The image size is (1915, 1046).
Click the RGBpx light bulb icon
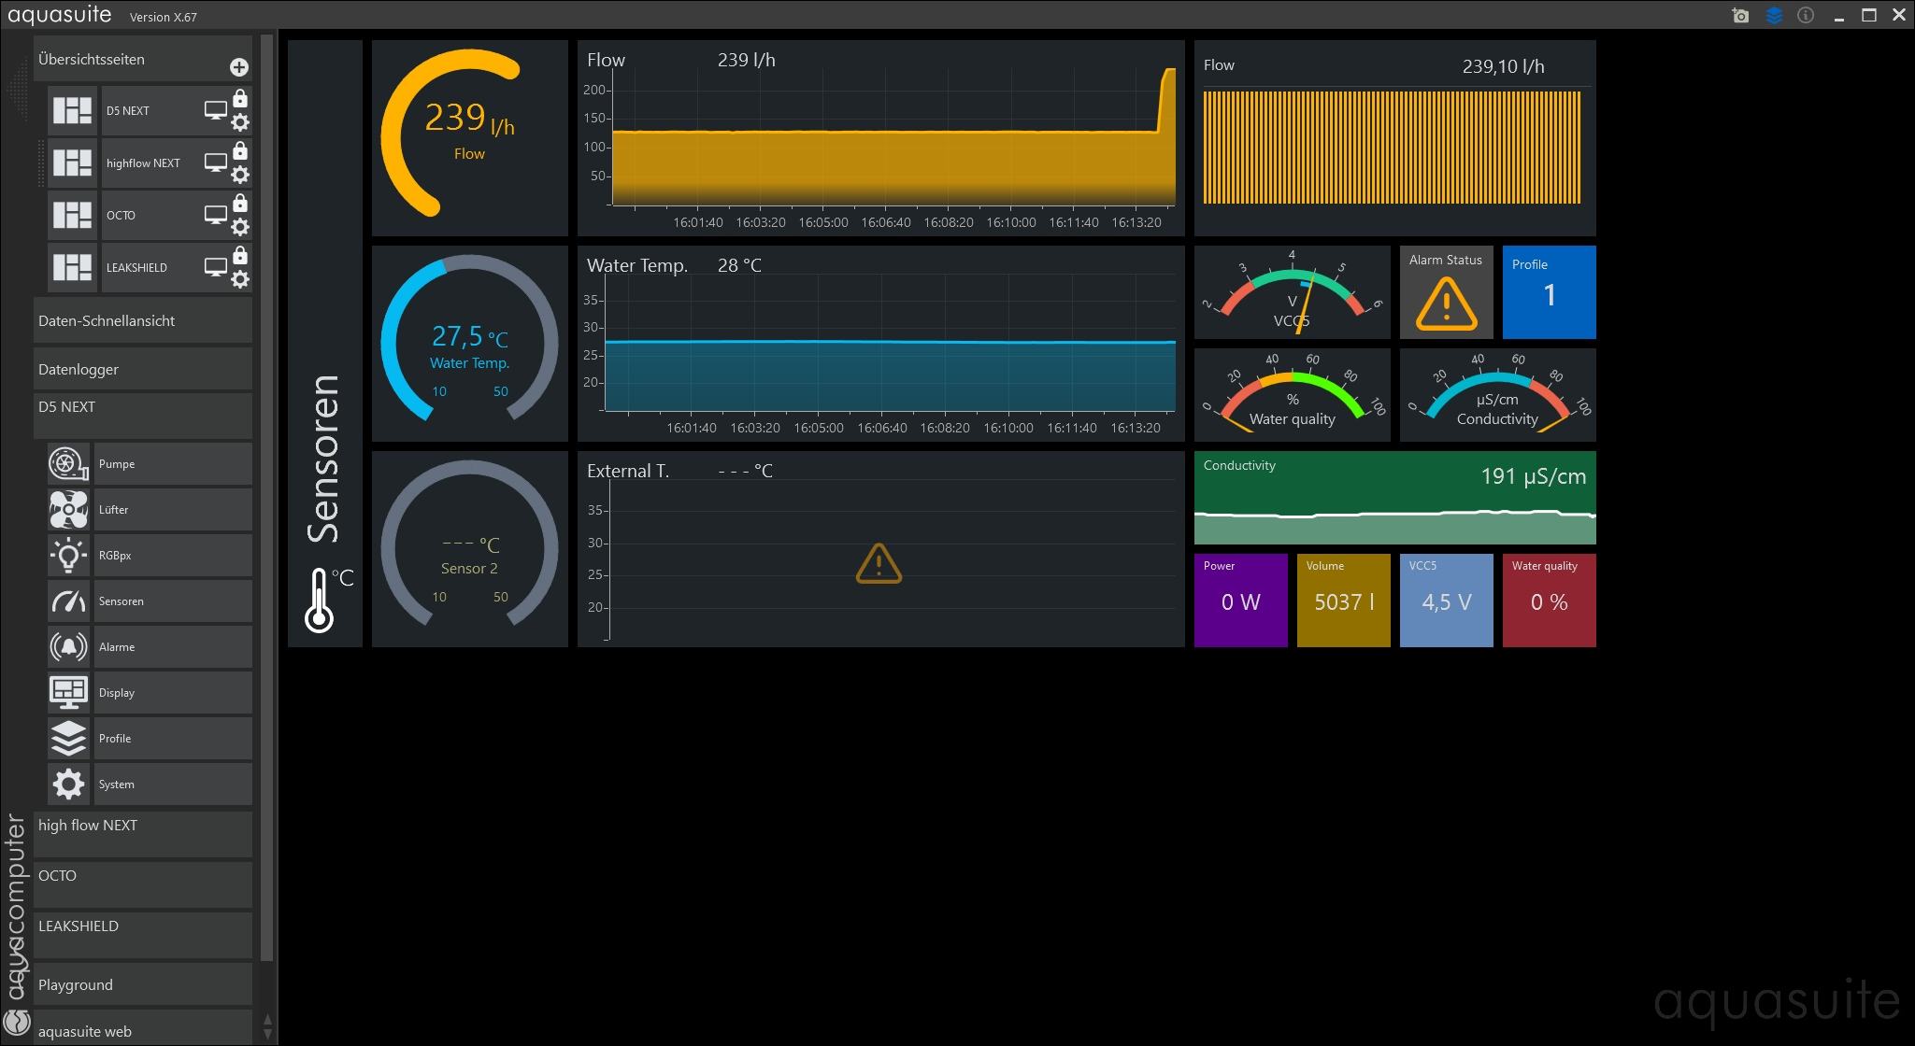pyautogui.click(x=68, y=556)
